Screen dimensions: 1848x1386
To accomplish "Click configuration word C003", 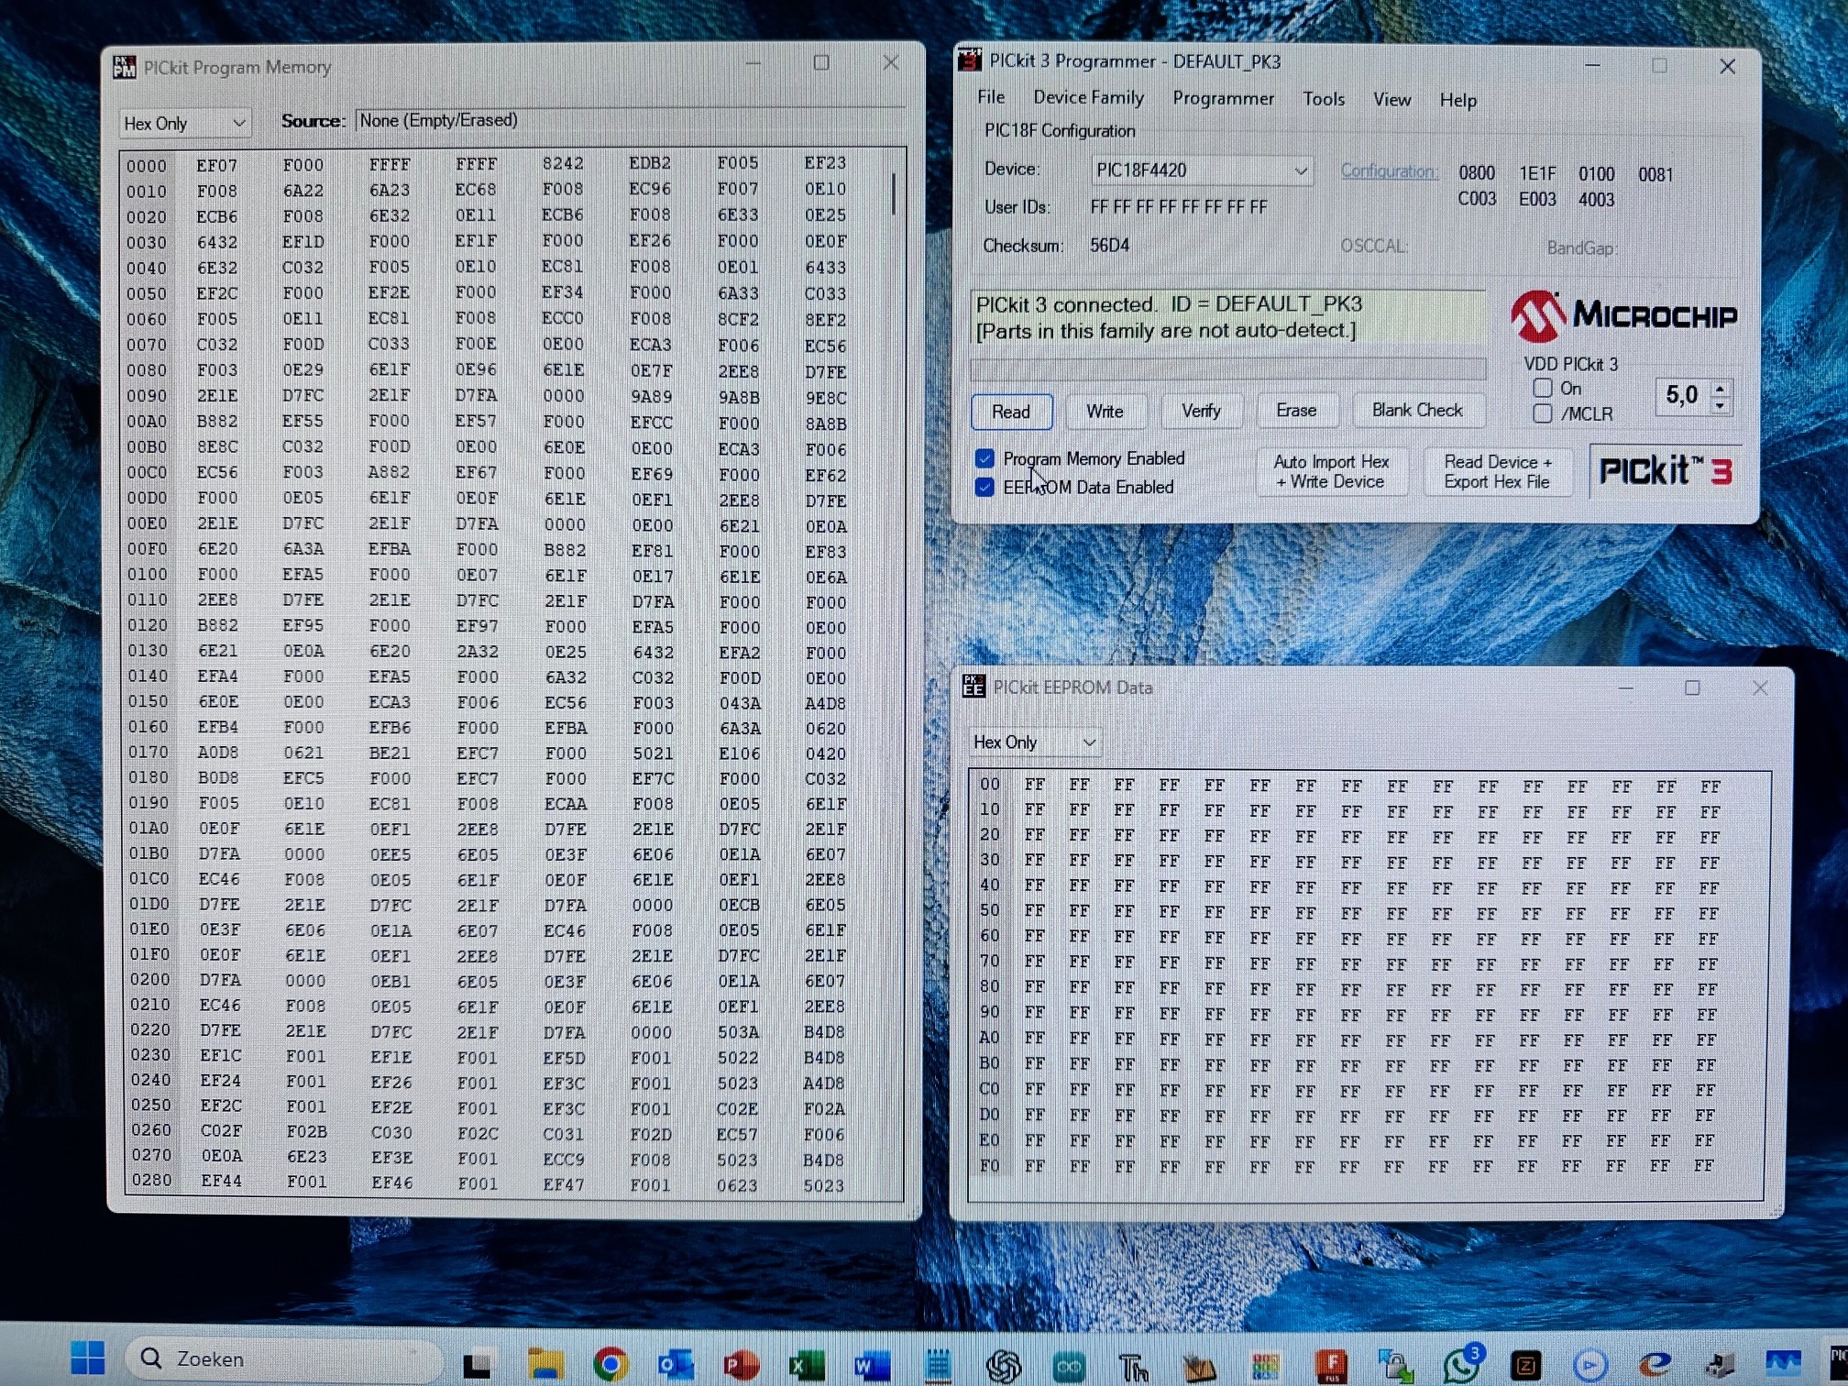I will pyautogui.click(x=1477, y=199).
